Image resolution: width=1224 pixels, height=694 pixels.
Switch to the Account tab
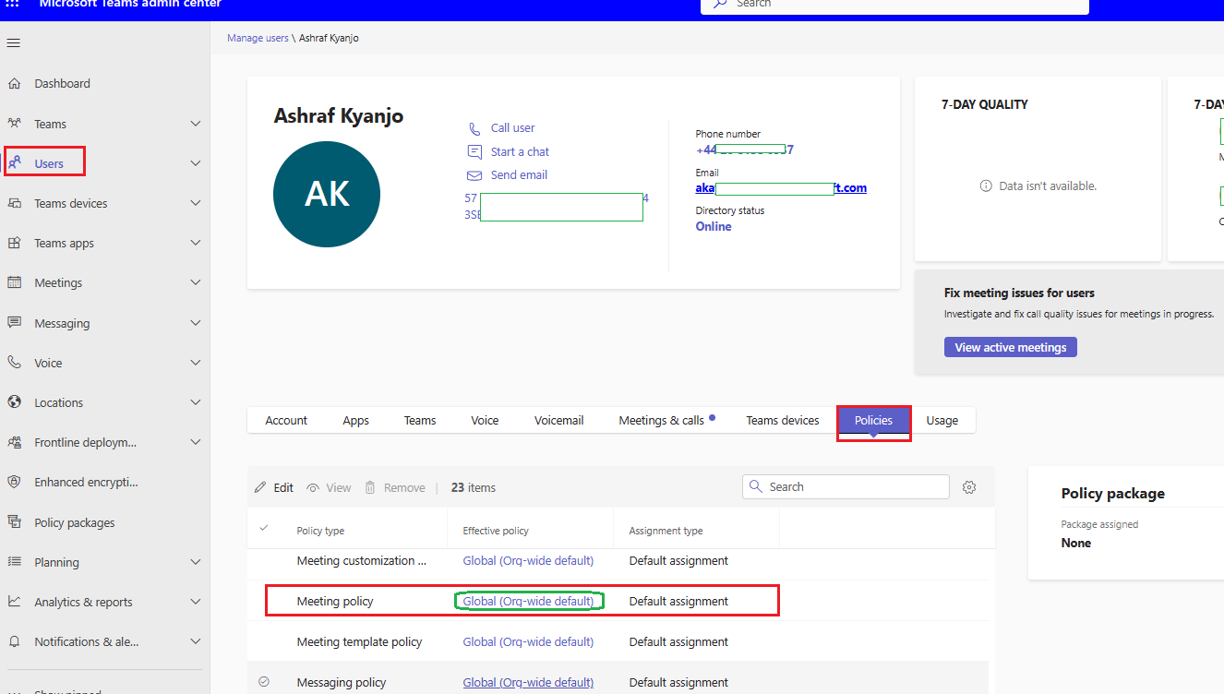pos(286,420)
